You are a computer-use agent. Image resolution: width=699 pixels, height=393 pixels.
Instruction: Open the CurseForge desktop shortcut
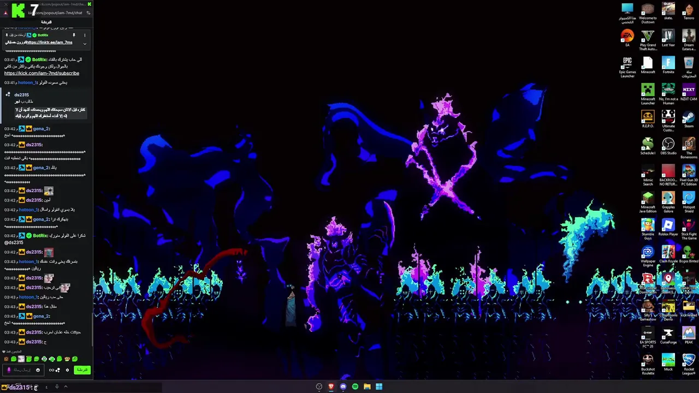coord(668,336)
